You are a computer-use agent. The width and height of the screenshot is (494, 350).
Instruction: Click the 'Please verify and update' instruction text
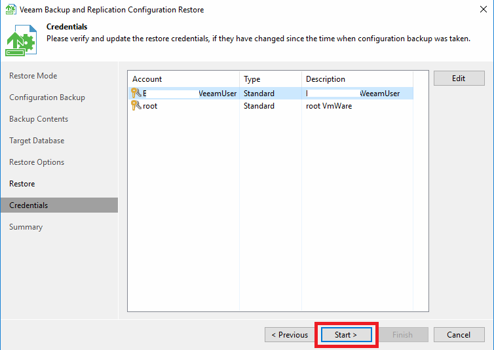coord(258,39)
